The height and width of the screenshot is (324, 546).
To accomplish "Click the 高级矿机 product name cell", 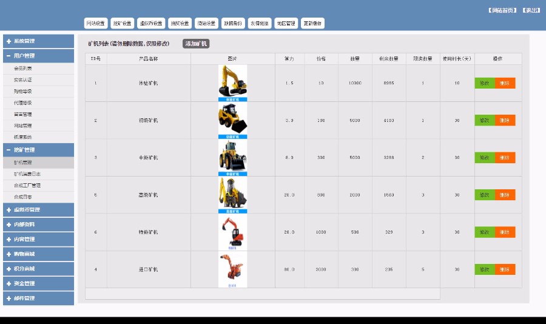I will (149, 195).
